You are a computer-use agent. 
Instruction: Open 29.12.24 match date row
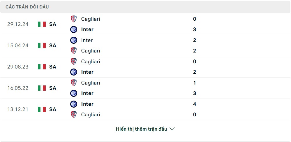coord(145,24)
